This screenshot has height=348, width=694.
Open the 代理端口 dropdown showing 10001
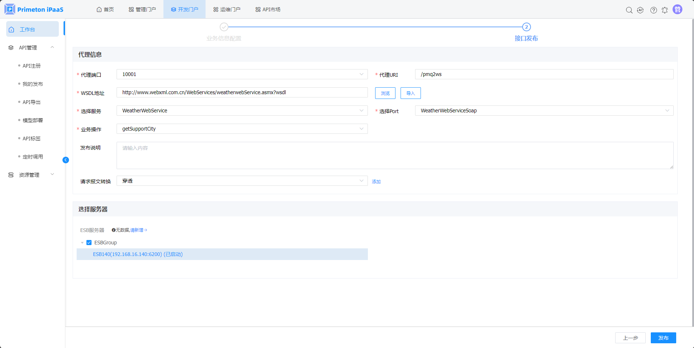click(x=242, y=74)
